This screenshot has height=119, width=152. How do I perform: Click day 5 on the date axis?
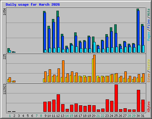(x=28, y=116)
